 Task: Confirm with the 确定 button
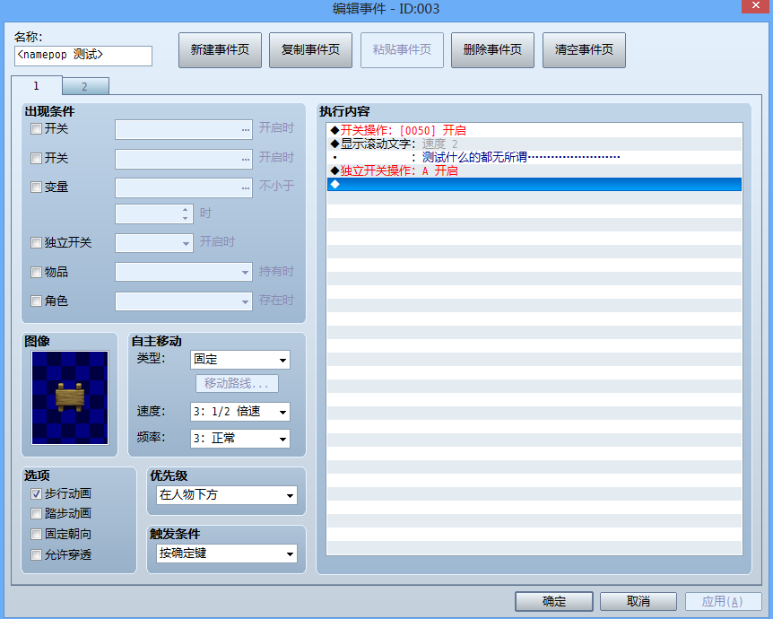[x=554, y=601]
